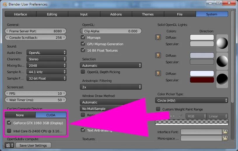Select None as Cycles compute device
The width and height of the screenshot is (238, 151).
(x=20, y=115)
